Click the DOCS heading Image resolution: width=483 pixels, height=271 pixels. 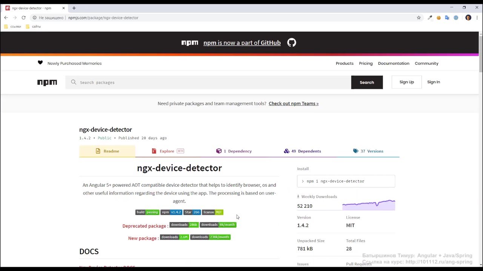tap(89, 251)
